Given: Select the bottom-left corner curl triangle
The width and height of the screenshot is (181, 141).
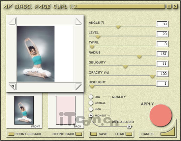Looking at the screenshot, I should (x=13, y=86).
